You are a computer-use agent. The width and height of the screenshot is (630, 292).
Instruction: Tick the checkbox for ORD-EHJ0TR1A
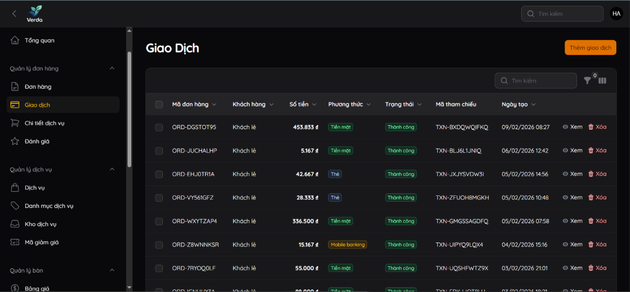pos(159,174)
